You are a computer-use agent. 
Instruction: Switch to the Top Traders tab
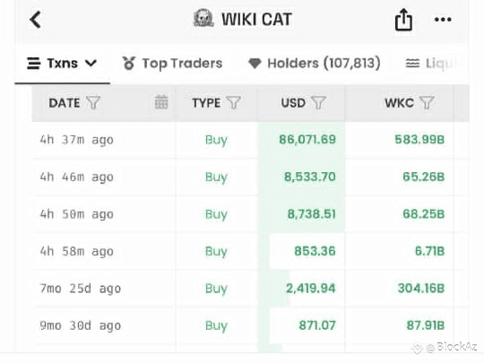coord(172,64)
